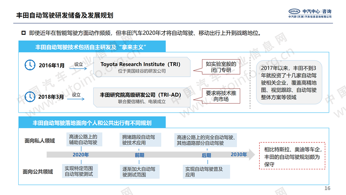Select the text 2018年3月
Viewport: 346px width, 195px height.
pos(51,97)
